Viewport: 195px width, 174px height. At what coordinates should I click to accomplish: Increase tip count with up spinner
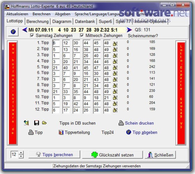[x=21, y=153]
